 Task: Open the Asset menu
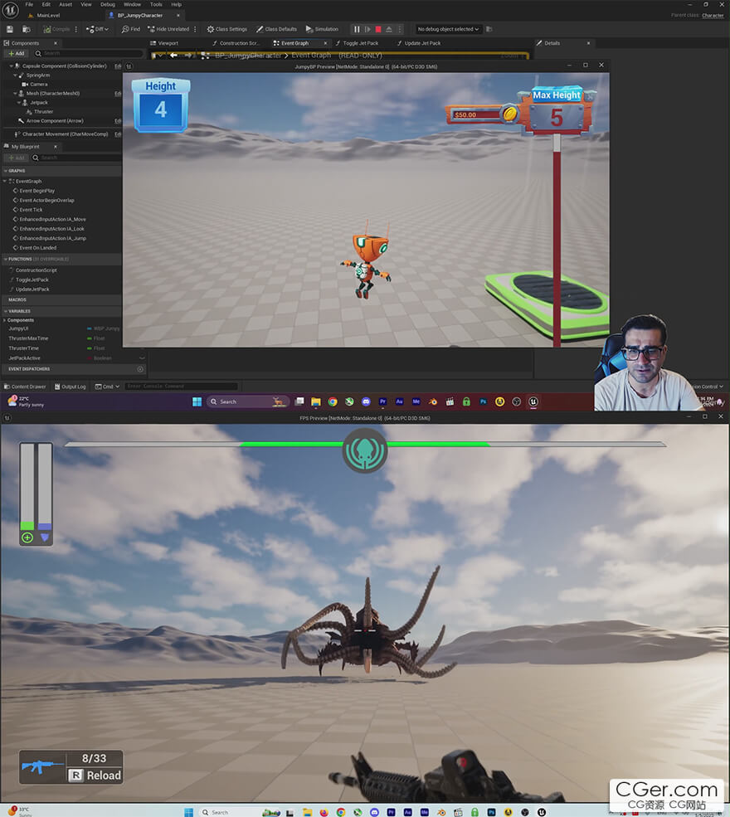[66, 4]
